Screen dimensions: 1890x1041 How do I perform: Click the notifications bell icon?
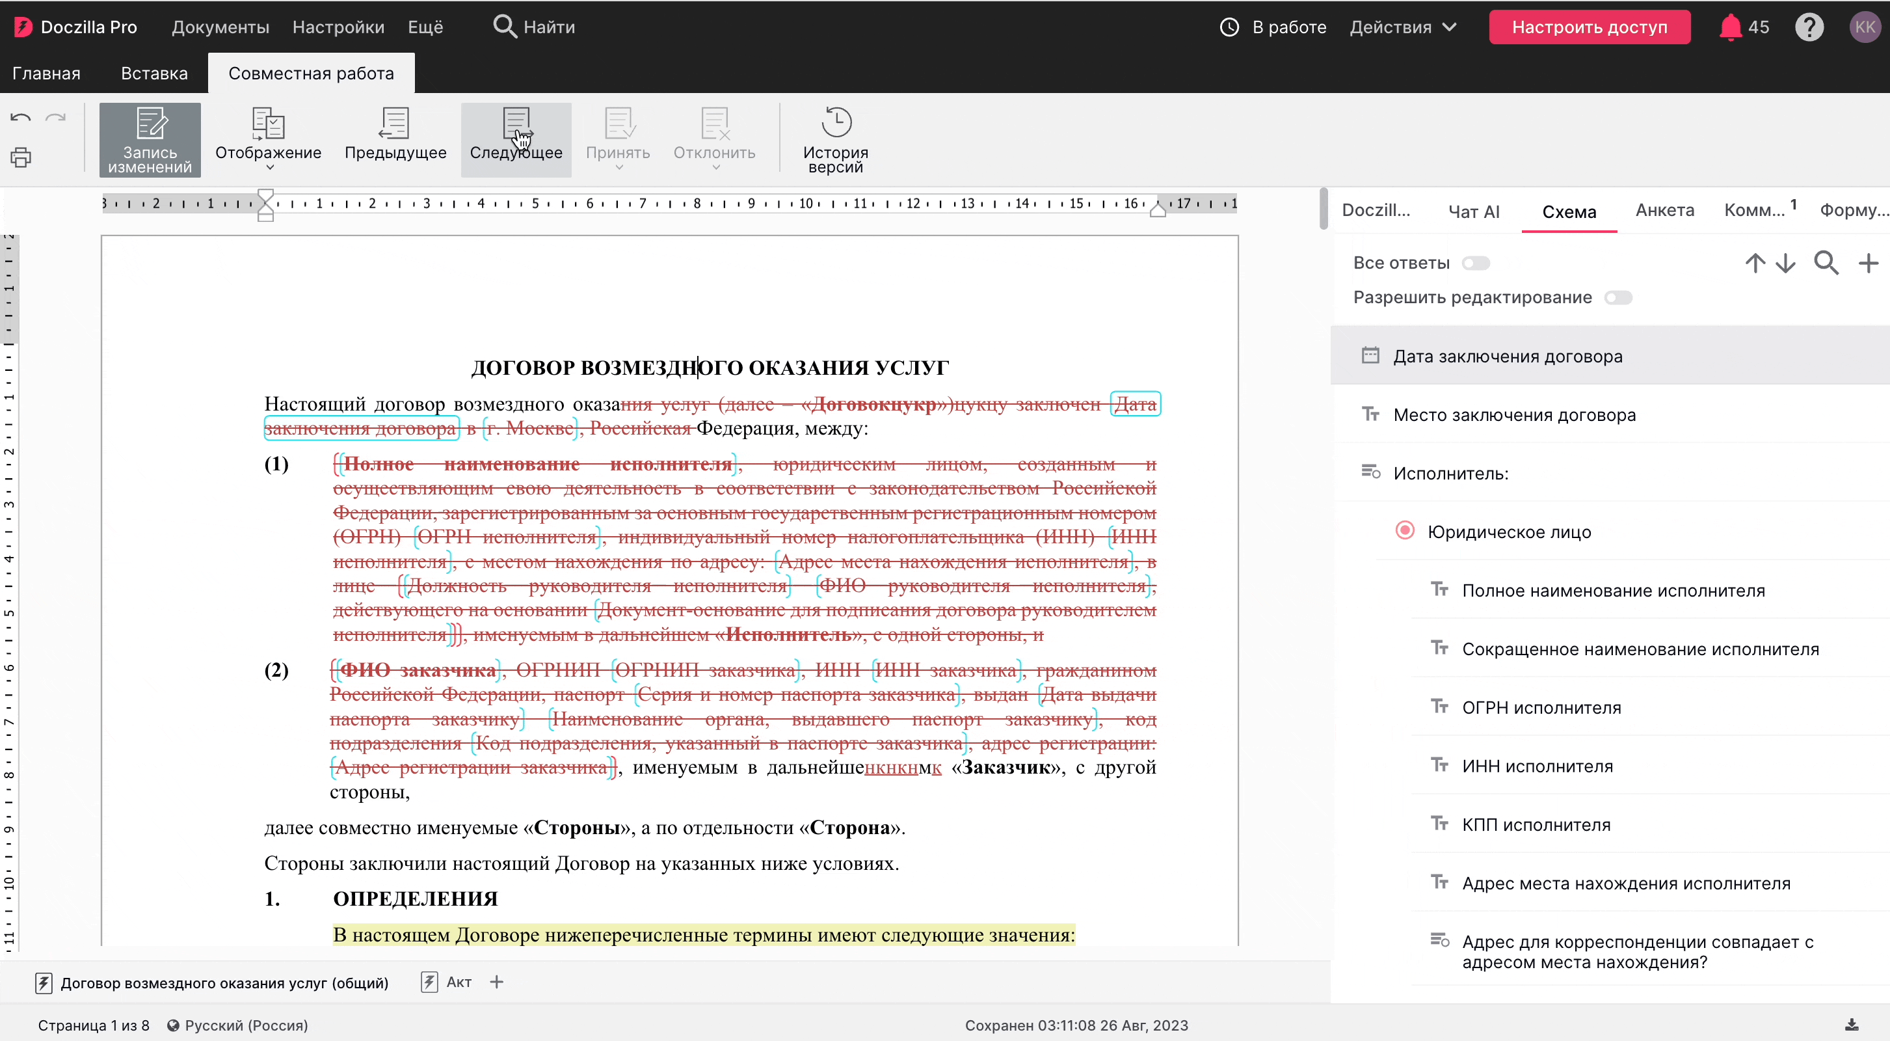point(1729,27)
